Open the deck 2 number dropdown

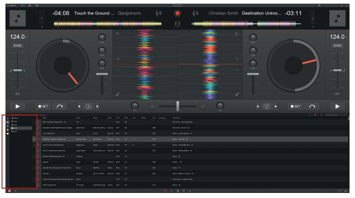coord(237,35)
